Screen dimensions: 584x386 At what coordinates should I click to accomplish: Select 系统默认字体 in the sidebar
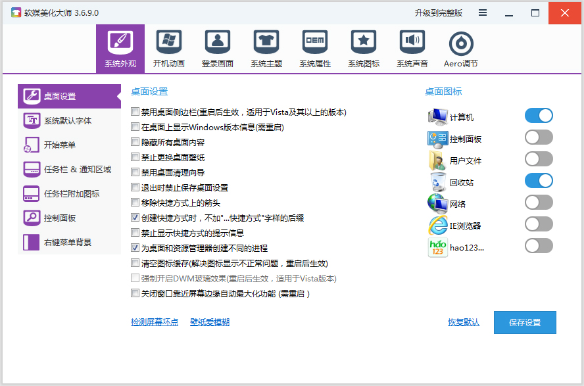tap(69, 120)
